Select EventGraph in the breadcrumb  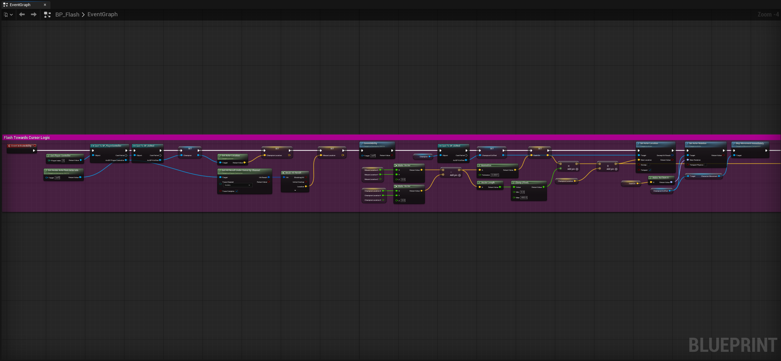tap(102, 14)
